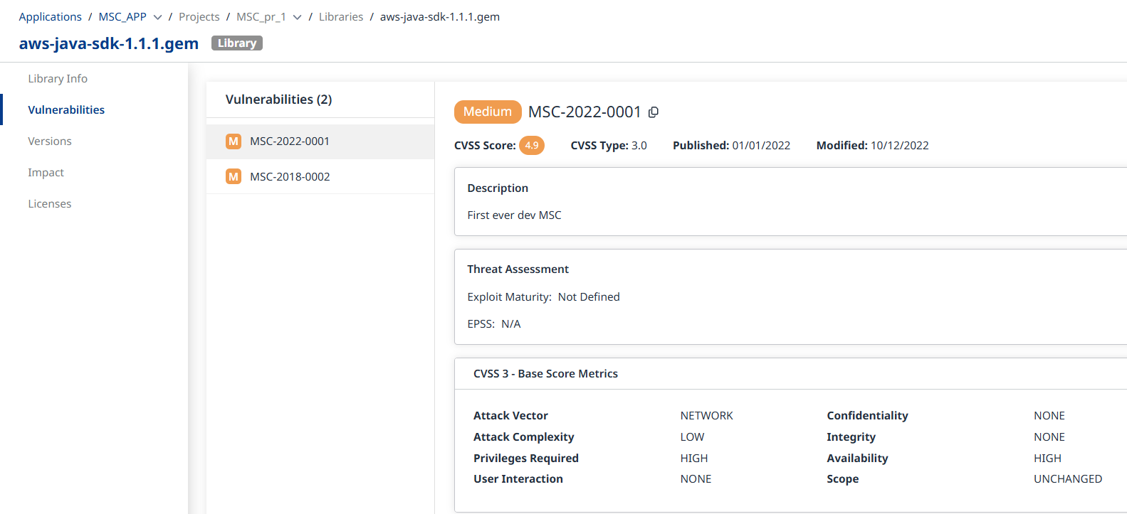The height and width of the screenshot is (514, 1127).
Task: Click the M severity icon for MSC-2022-0001
Action: coord(234,141)
